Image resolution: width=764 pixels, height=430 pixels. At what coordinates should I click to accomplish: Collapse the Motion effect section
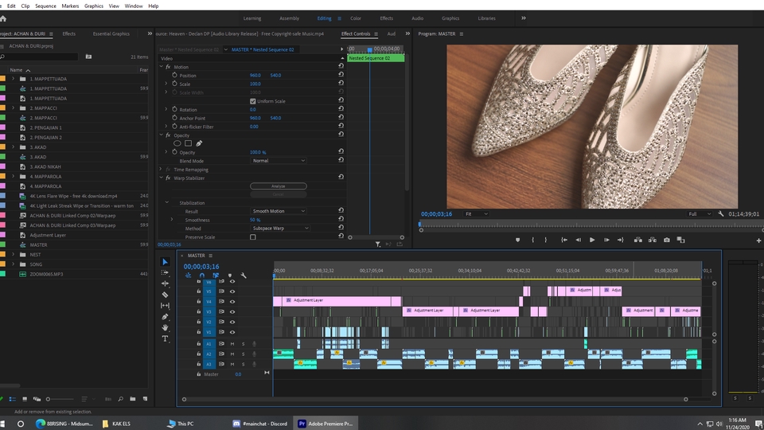162,67
